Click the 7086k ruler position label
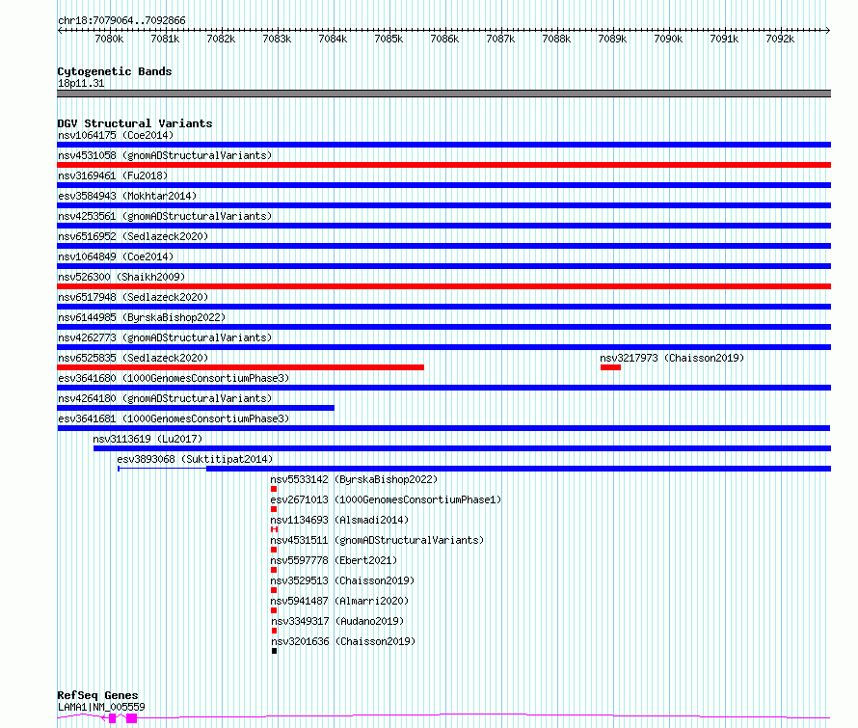Screen dimensions: 858x728 coord(444,39)
